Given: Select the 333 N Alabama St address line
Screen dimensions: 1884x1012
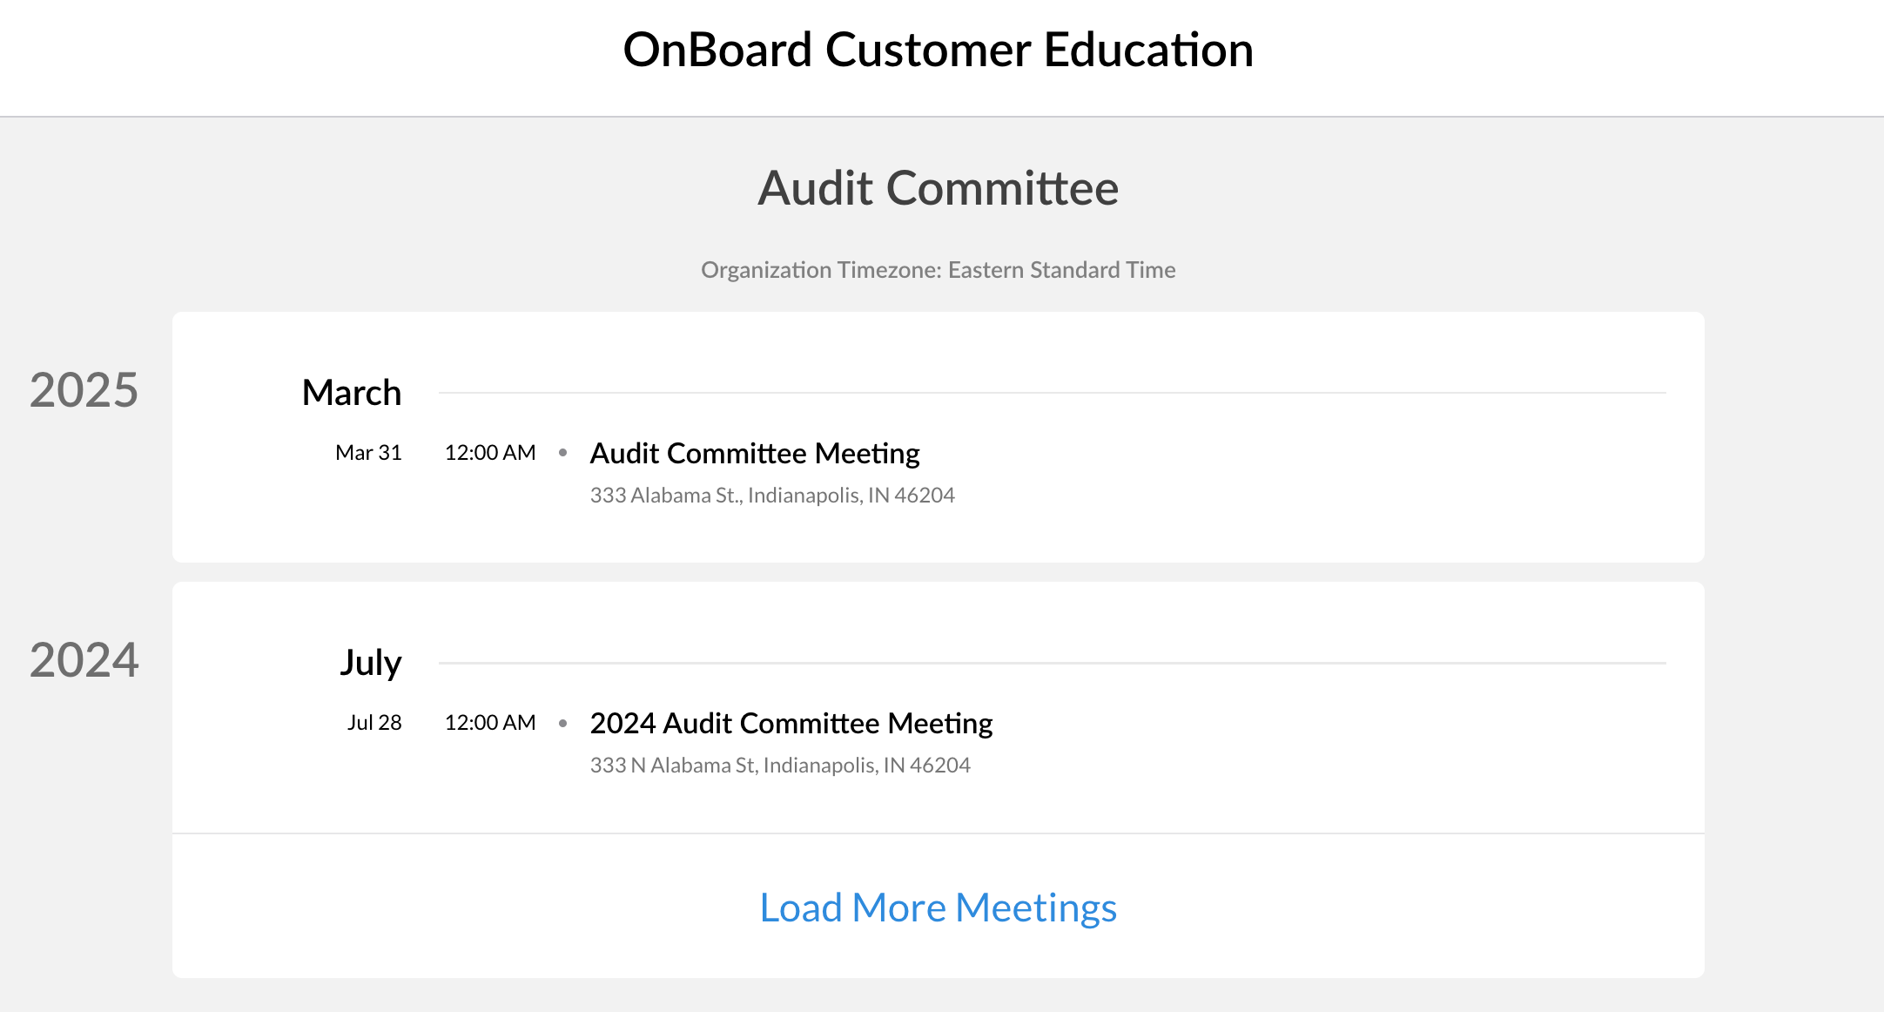Looking at the screenshot, I should point(779,766).
